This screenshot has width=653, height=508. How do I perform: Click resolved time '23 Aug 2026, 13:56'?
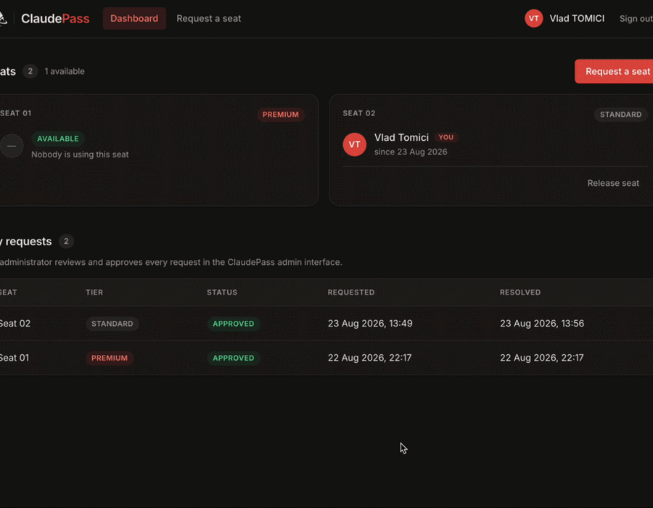(x=542, y=324)
